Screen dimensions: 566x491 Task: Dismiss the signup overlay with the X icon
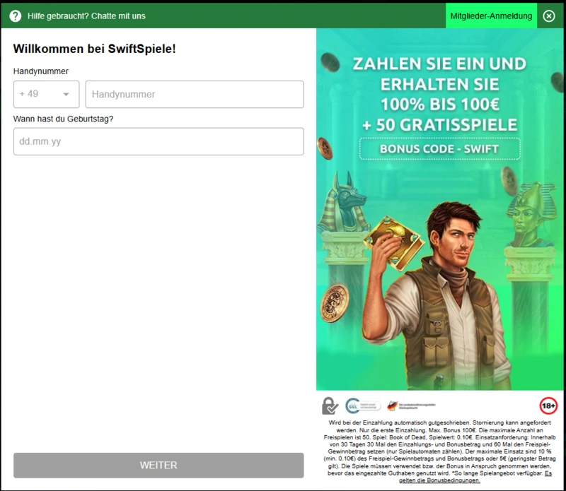pyautogui.click(x=549, y=16)
